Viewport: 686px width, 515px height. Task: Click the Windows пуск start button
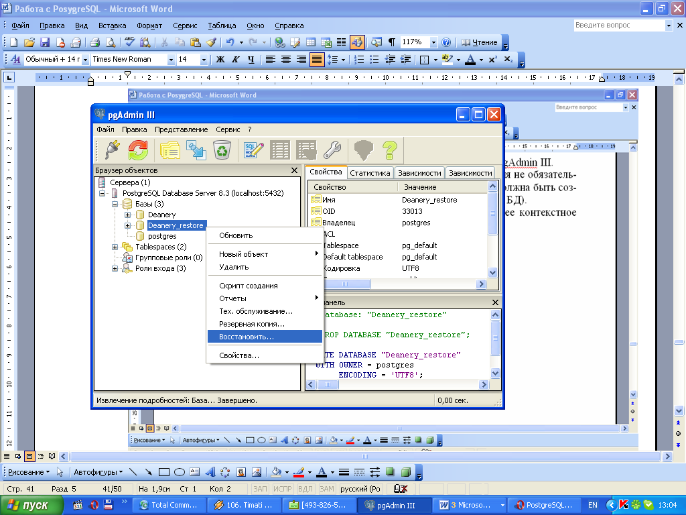coord(31,506)
